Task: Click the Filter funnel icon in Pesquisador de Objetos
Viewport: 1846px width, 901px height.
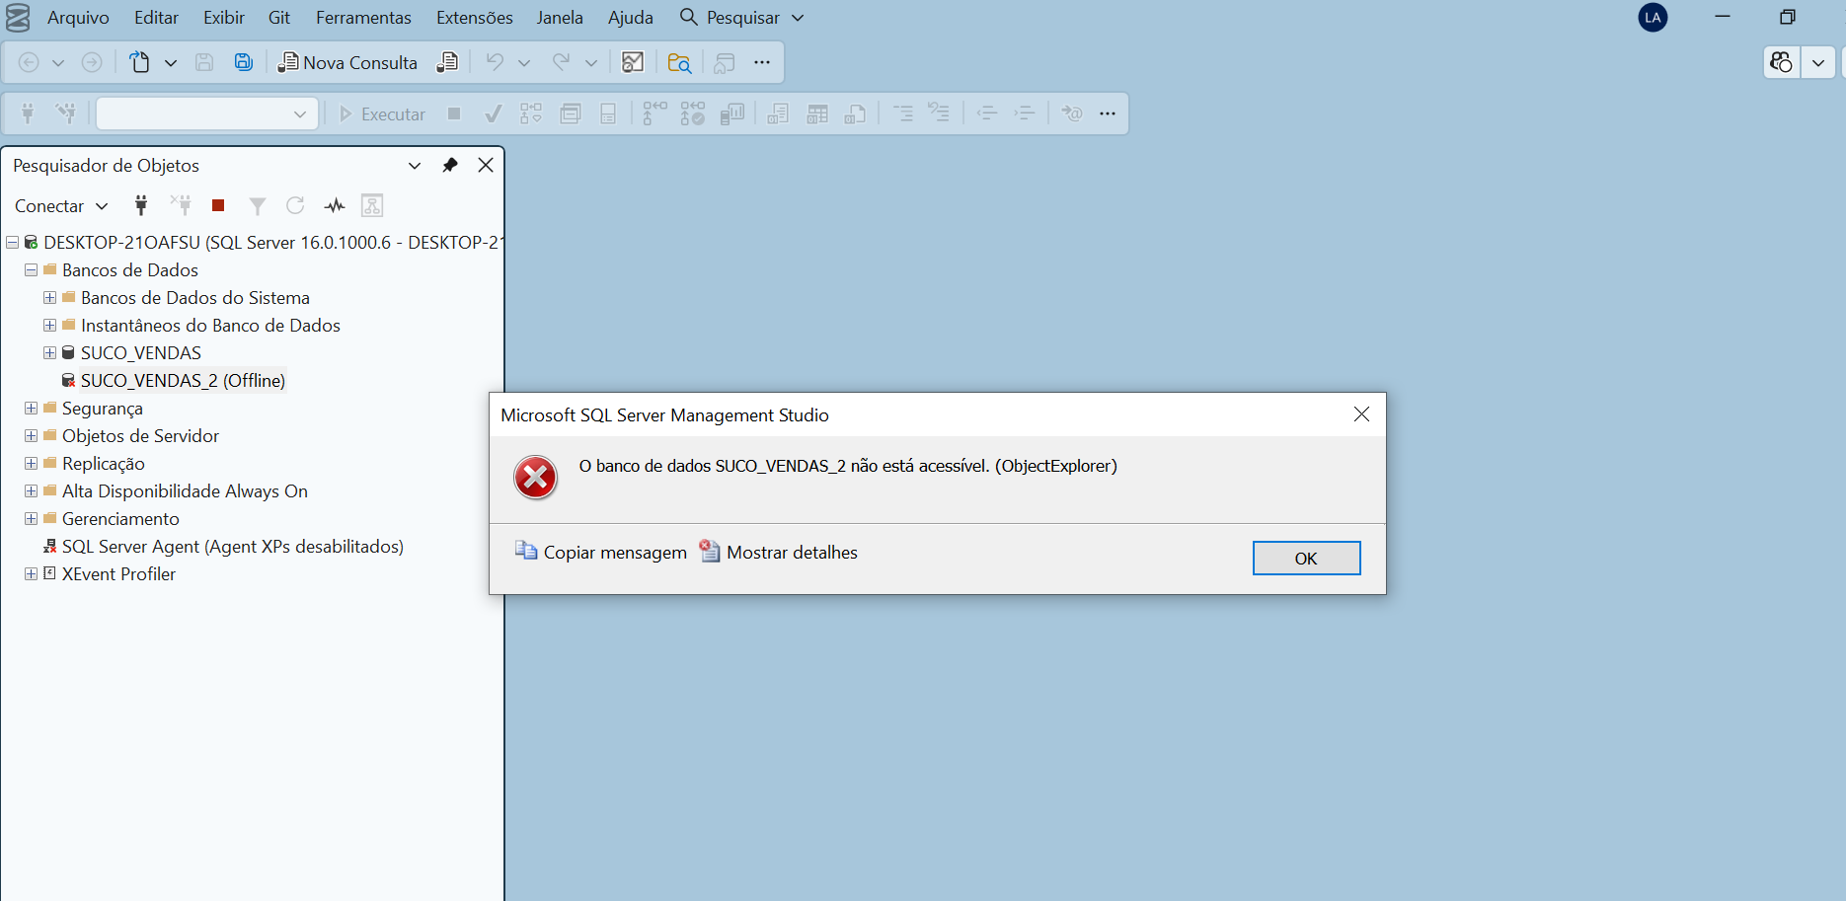Action: pos(258,205)
